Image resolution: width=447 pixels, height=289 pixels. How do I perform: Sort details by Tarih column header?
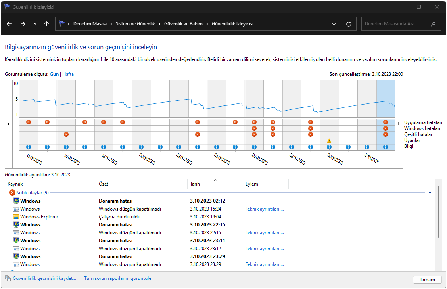(215, 184)
